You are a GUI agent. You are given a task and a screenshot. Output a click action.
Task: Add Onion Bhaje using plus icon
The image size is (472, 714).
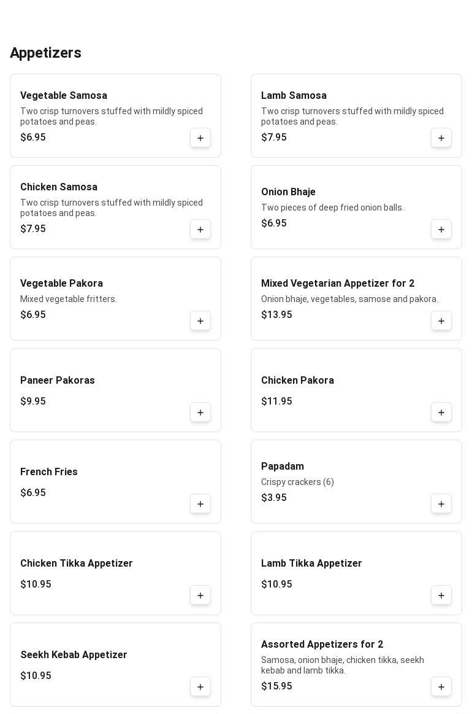(441, 230)
